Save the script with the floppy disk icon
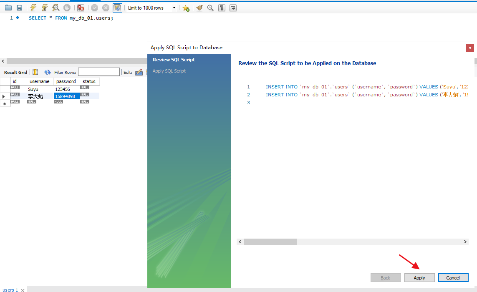Viewport: 477px width, 292px height. point(19,8)
